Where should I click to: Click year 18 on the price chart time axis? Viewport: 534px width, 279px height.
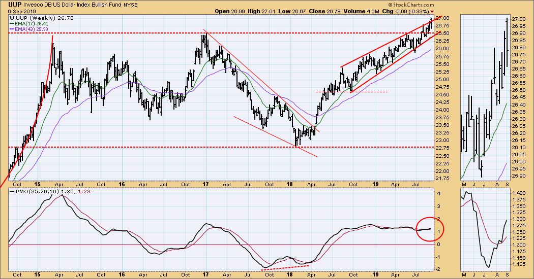click(x=290, y=184)
